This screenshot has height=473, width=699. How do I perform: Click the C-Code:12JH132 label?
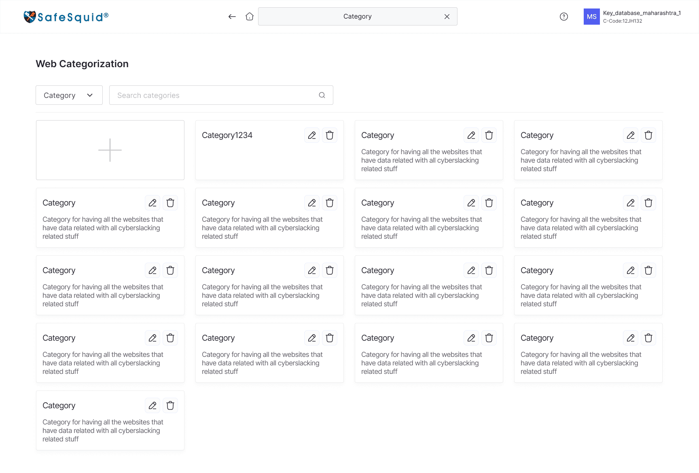coord(623,21)
